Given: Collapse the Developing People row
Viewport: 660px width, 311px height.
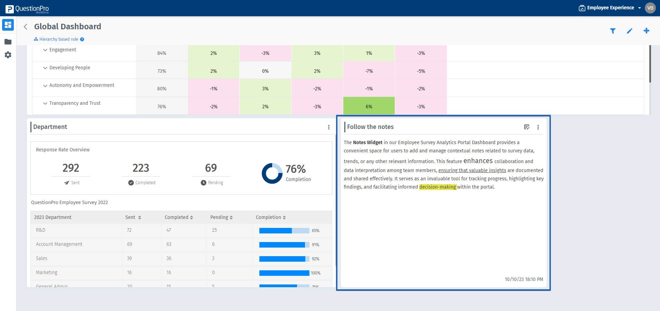Looking at the screenshot, I should tap(45, 68).
